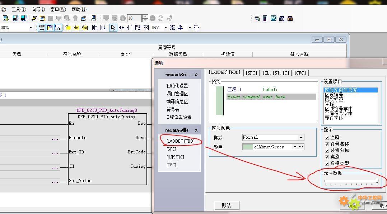
Task: Collapse the first sidebar group chevron
Action: click(196, 75)
